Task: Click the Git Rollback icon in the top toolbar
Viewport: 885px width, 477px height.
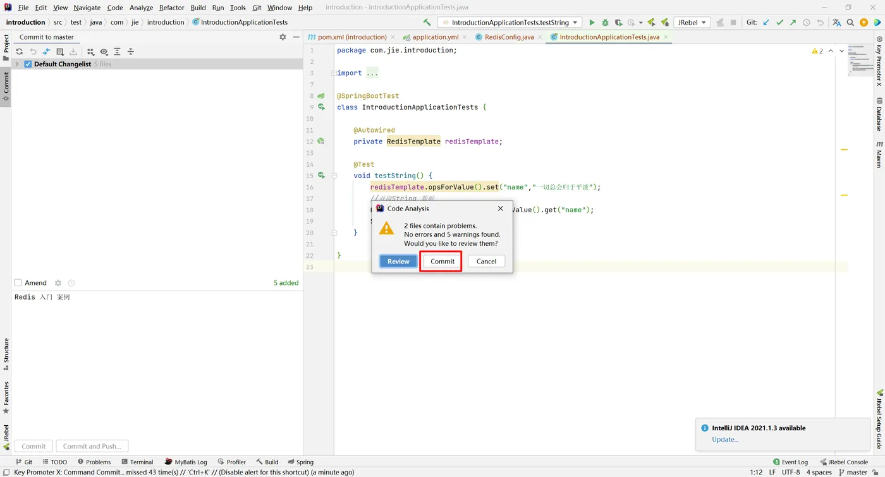Action: click(820, 22)
